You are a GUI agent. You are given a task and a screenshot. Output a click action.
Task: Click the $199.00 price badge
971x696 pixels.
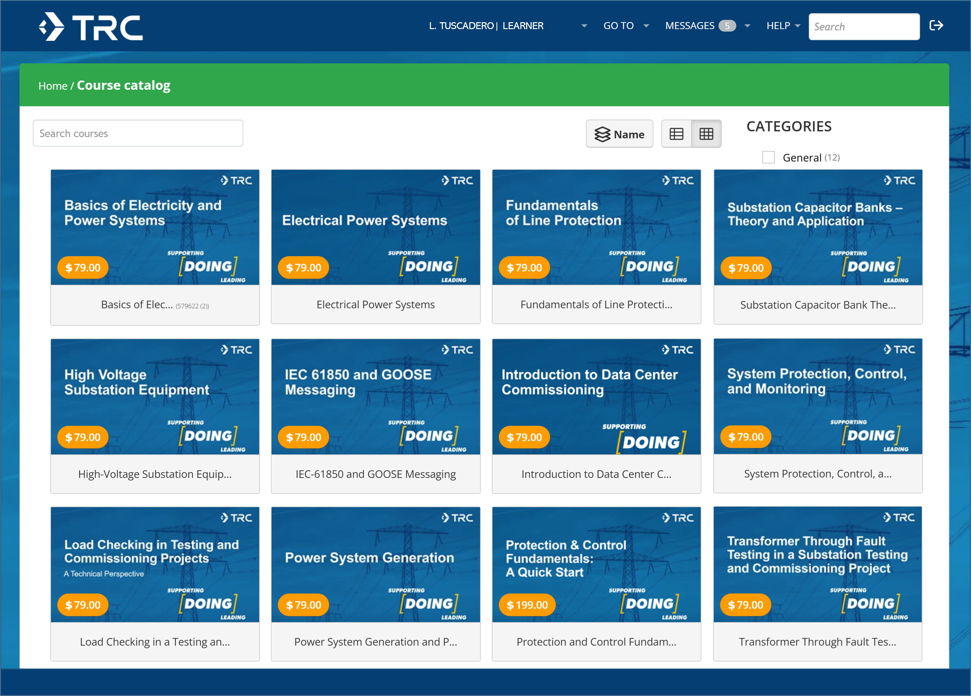coord(527,605)
